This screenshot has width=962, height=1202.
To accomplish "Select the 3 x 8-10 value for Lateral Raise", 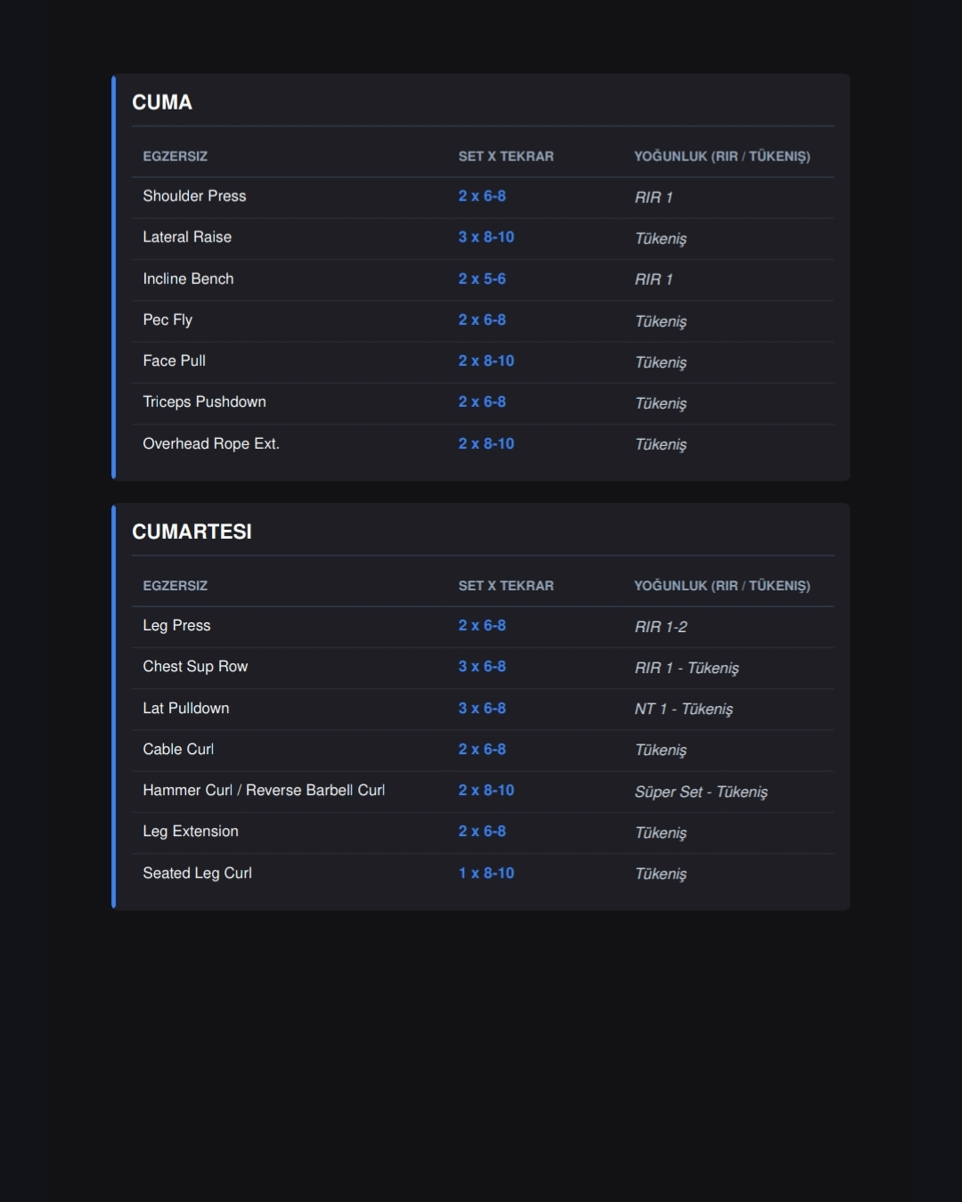I will (486, 237).
